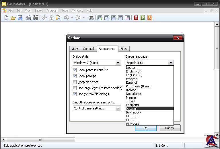
Task: Expand the Dialog style dropdown
Action: (118, 63)
